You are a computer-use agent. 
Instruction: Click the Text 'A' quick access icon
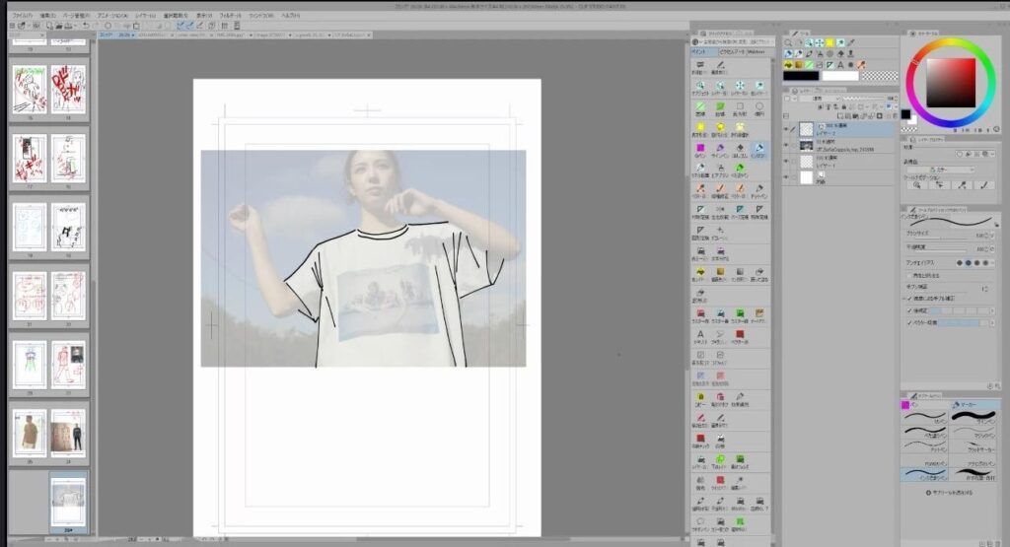[x=700, y=336]
